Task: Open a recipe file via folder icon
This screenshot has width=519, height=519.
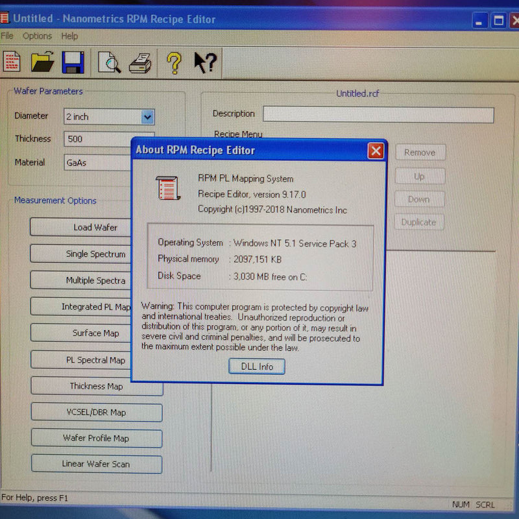Action: (x=43, y=62)
